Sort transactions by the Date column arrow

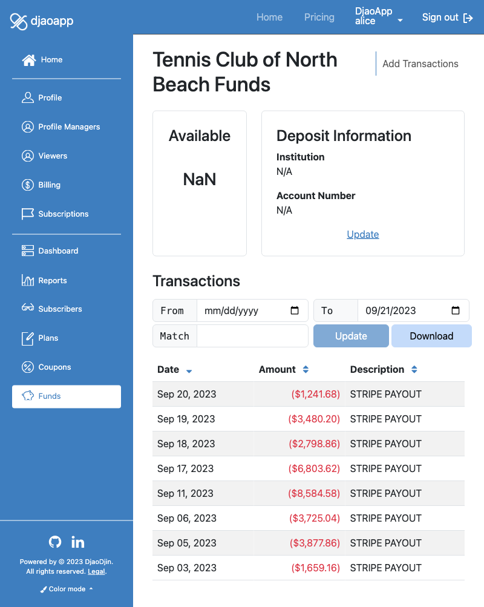point(189,371)
